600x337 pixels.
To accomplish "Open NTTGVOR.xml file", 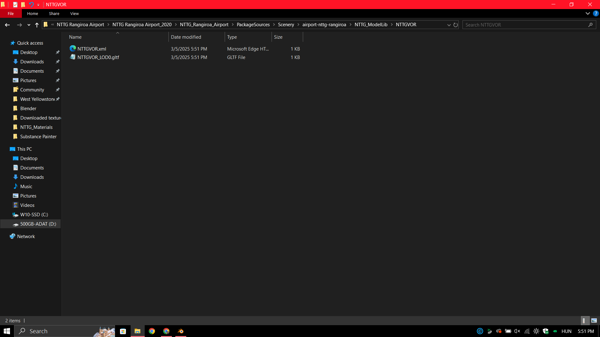I will [x=92, y=49].
